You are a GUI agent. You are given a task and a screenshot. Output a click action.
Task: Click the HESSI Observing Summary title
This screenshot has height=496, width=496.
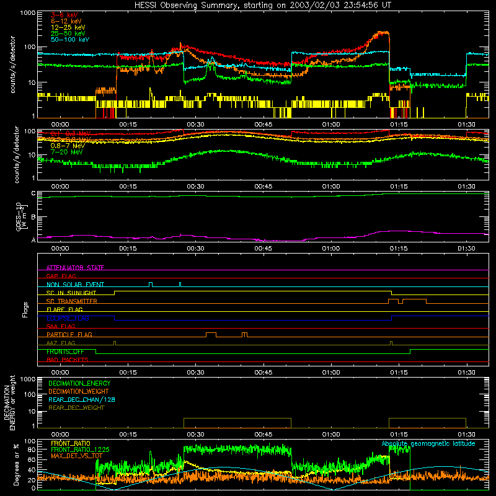(262, 6)
